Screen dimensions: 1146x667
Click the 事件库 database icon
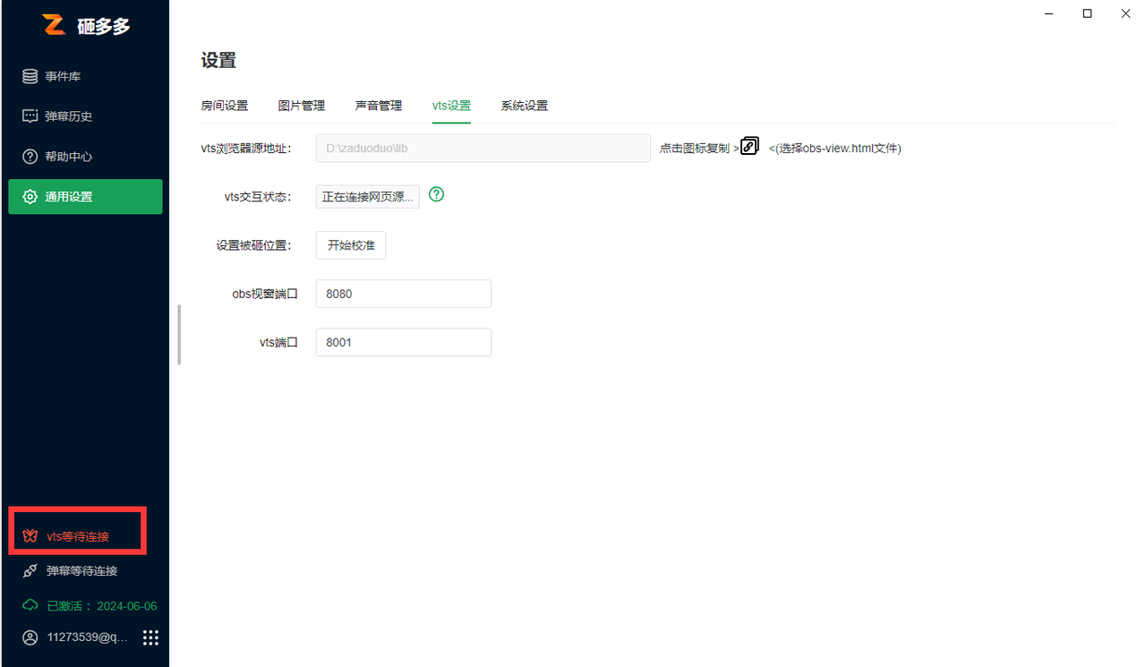coord(30,76)
